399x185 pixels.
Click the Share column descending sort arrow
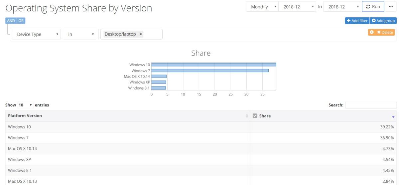(x=393, y=117)
